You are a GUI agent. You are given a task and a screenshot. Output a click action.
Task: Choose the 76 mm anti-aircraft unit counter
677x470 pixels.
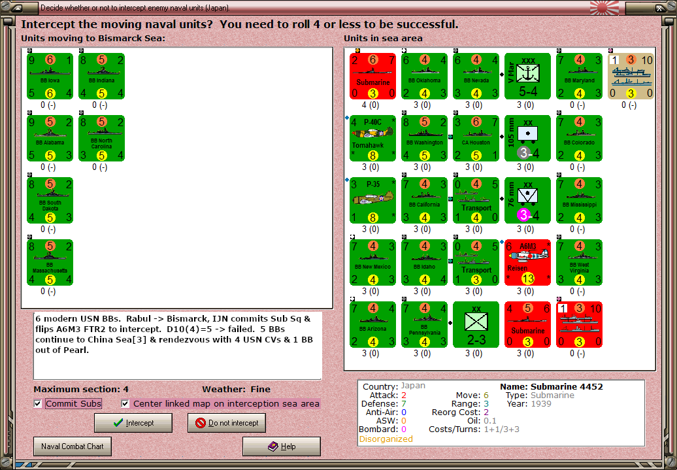527,201
